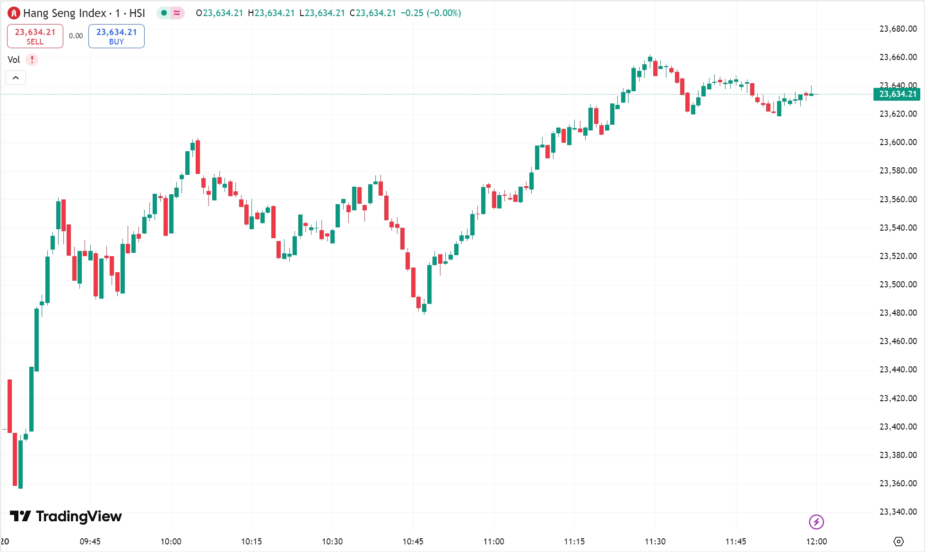Select the open value O23,634.21
This screenshot has width=925, height=552.
[x=220, y=13]
